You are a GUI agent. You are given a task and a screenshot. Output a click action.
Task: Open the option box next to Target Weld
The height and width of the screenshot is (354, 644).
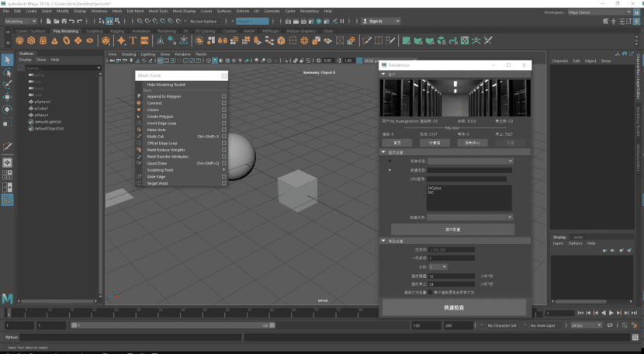[x=224, y=183]
